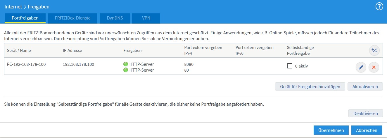Refresh the list with Aktualisieren
This screenshot has width=387, height=138.
tap(365, 86)
